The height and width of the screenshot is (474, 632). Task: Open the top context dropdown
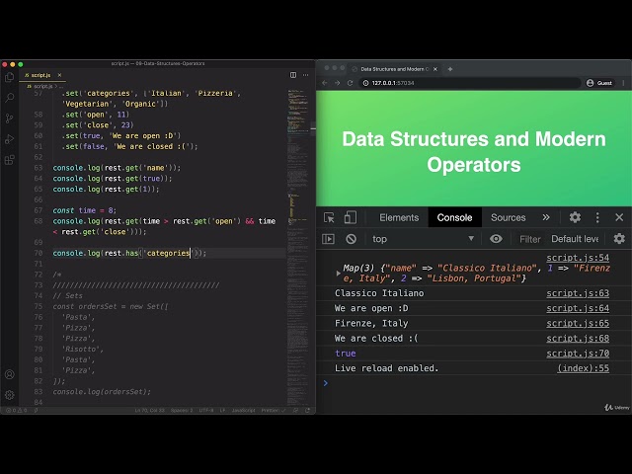[x=423, y=239]
